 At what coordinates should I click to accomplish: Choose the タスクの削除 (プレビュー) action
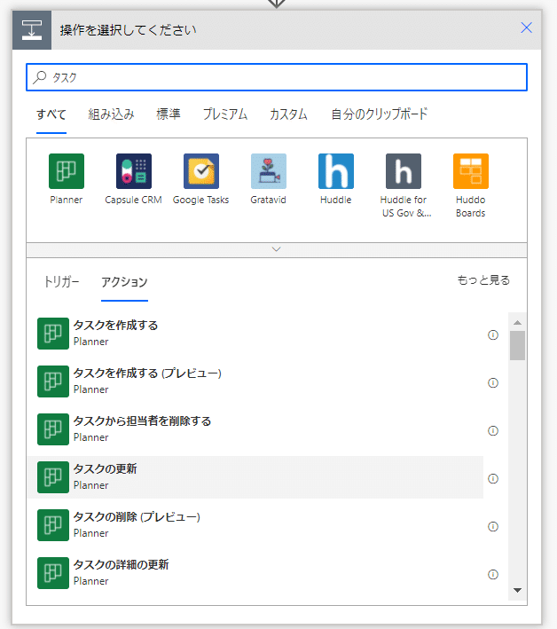[x=255, y=525]
